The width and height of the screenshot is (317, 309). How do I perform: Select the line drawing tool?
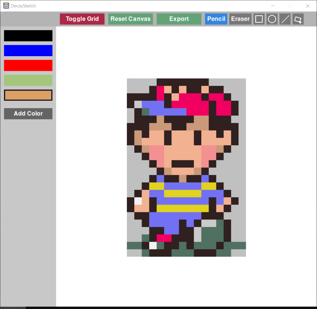click(285, 19)
